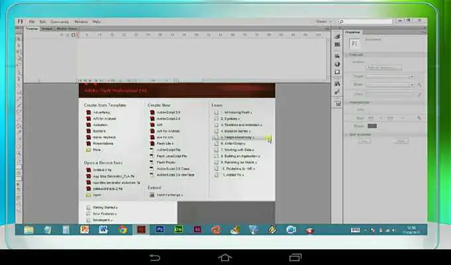This screenshot has width=451, height=265.
Task: Click the Stage color swatch
Action: (x=372, y=126)
